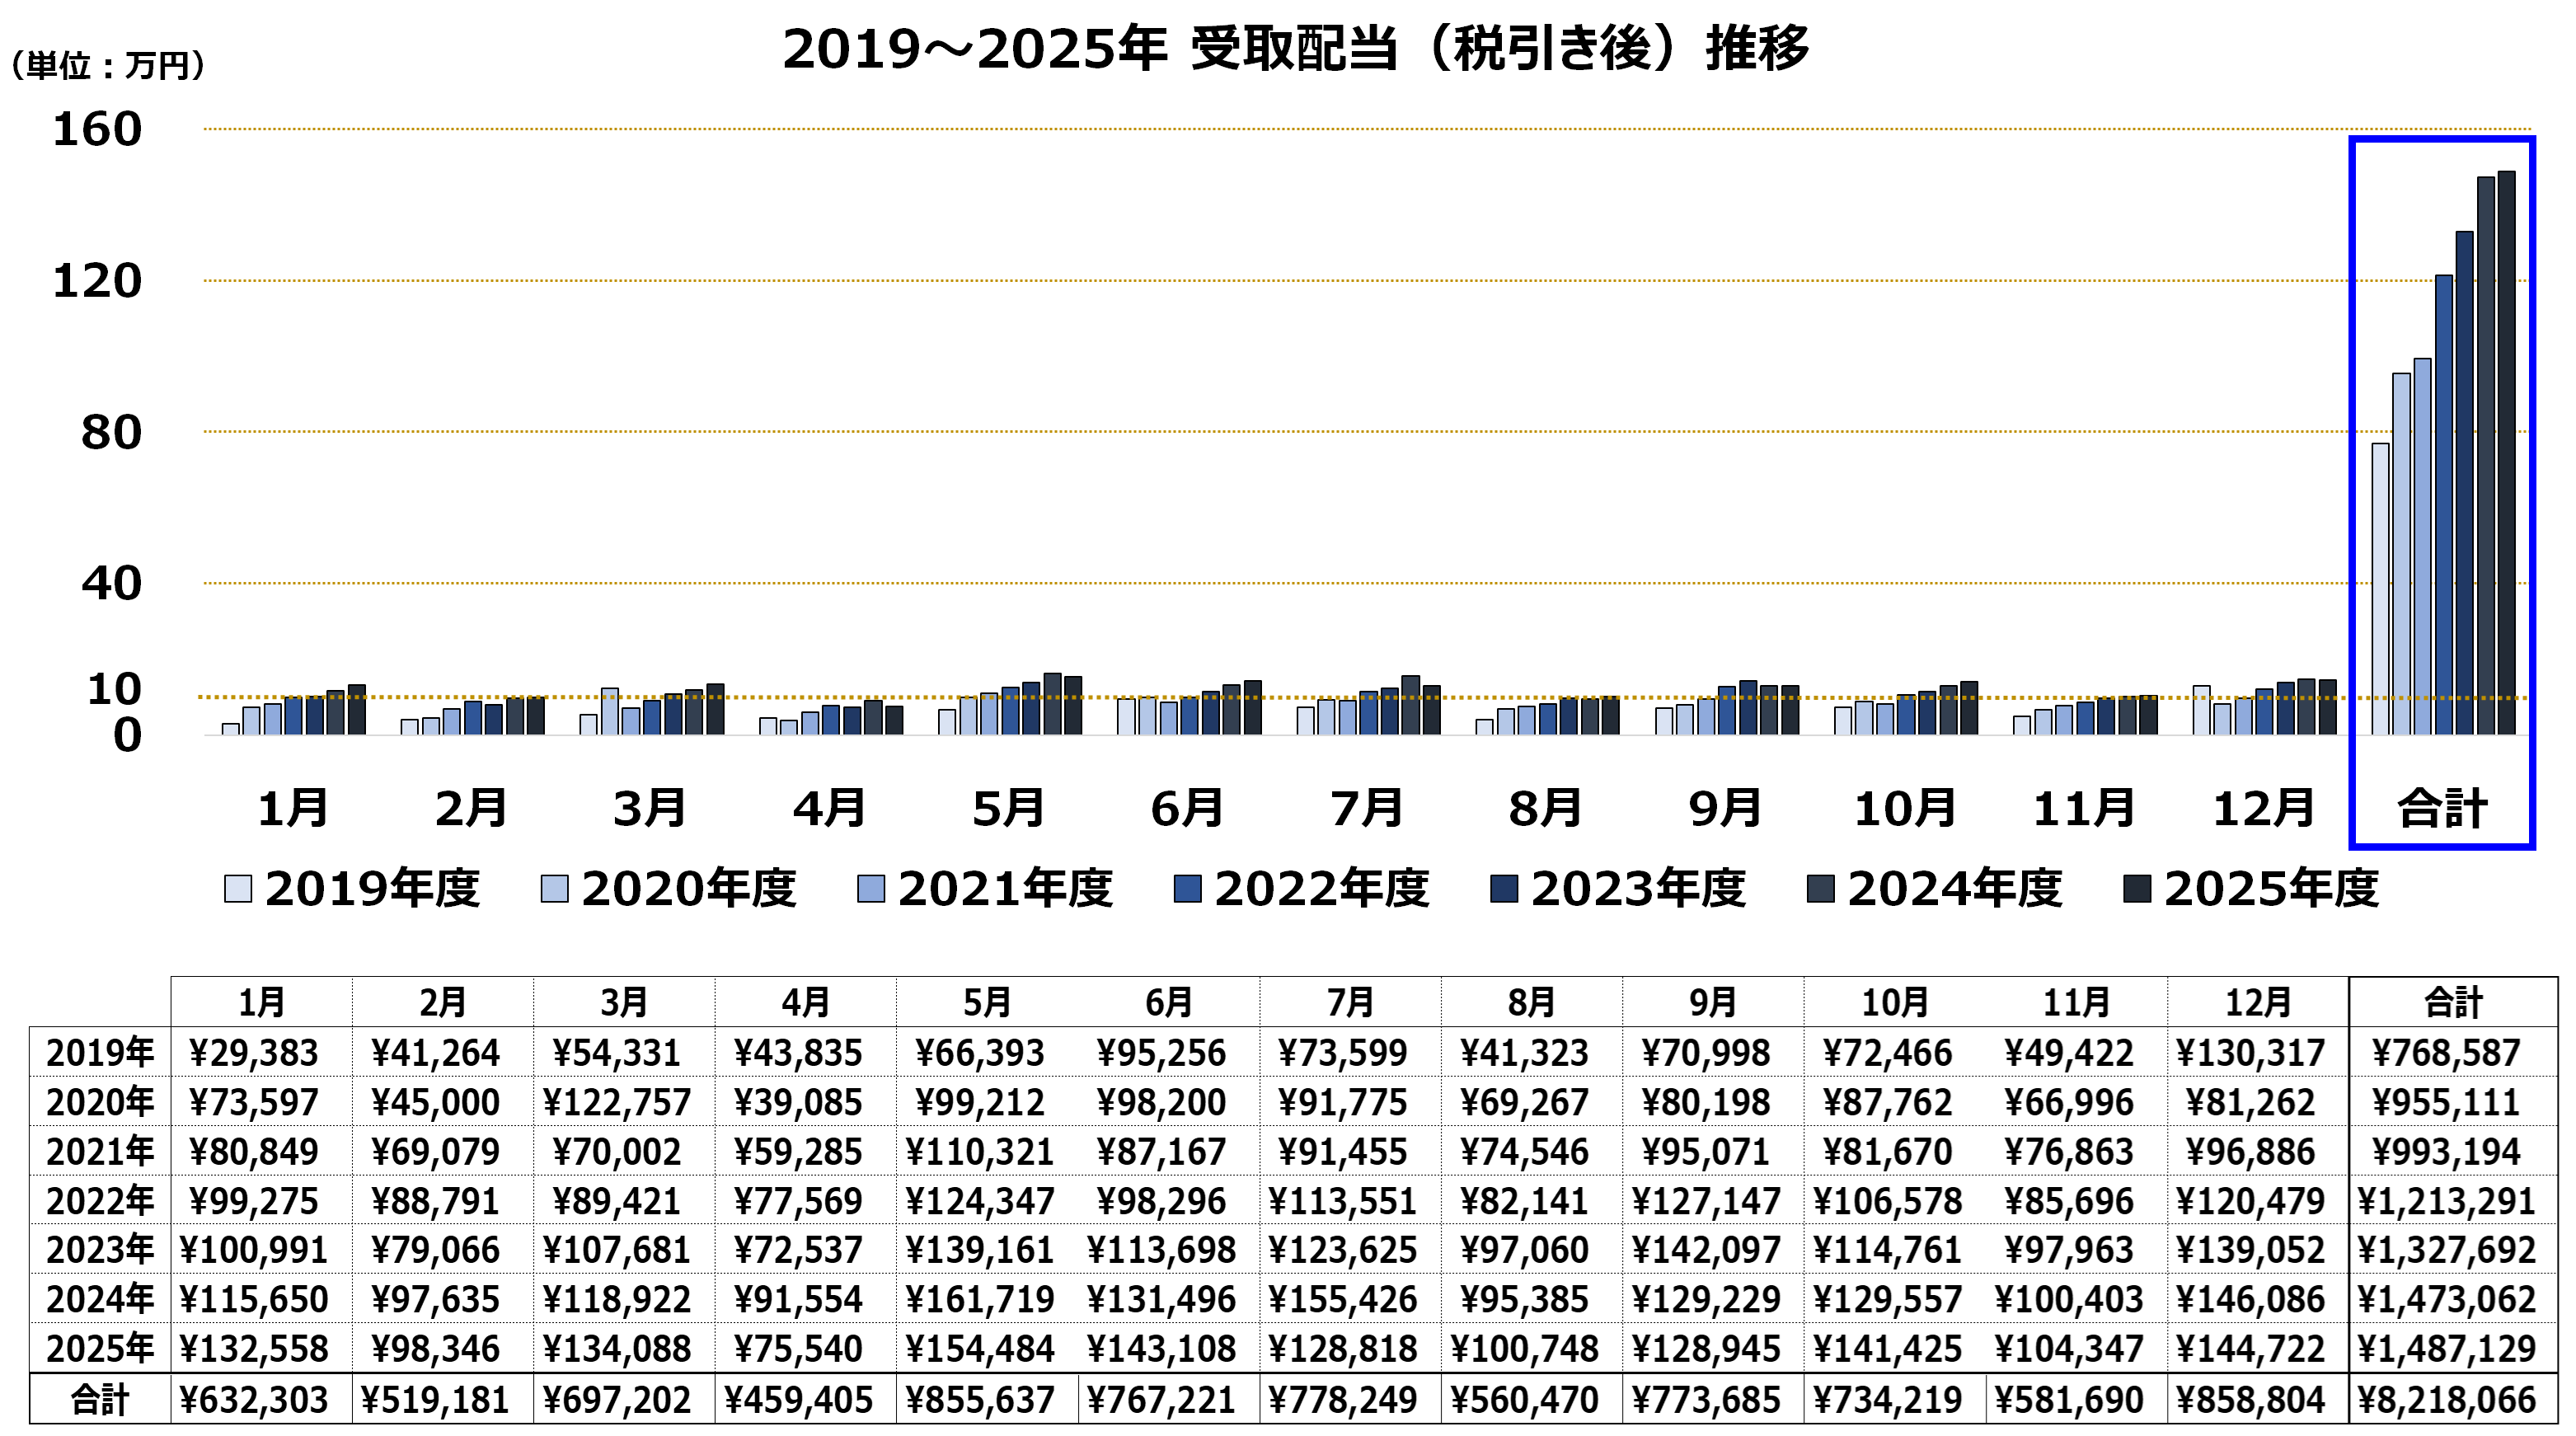Image resolution: width=2576 pixels, height=1436 pixels.
Task: Click the 2019 total bar in 合計 group
Action: pyautogui.click(x=2380, y=590)
